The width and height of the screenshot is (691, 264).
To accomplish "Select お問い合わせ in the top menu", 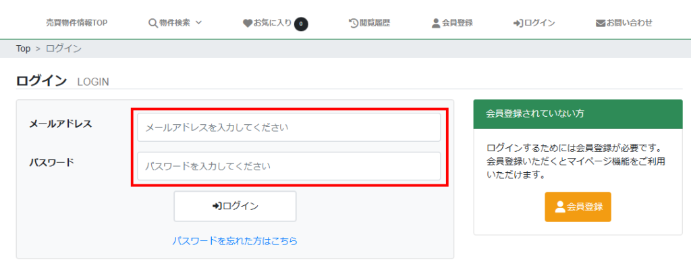I will (629, 23).
